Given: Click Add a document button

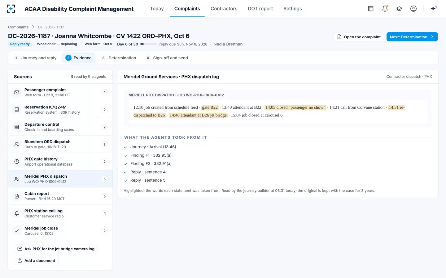Looking at the screenshot, I should [36, 260].
